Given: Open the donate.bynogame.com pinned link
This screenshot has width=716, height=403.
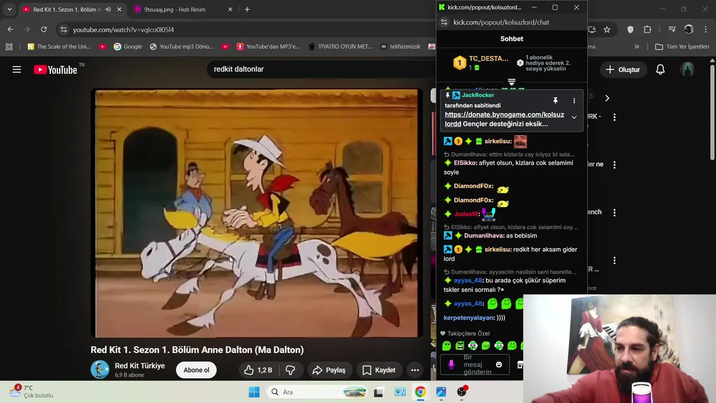Looking at the screenshot, I should point(505,119).
